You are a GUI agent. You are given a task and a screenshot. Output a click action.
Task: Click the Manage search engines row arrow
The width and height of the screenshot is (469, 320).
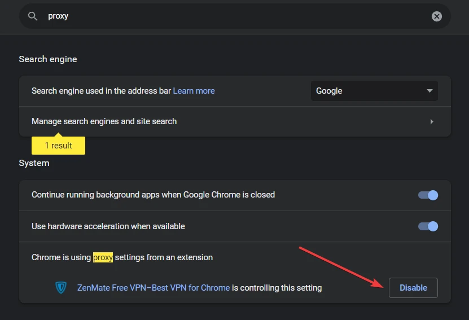click(x=432, y=121)
